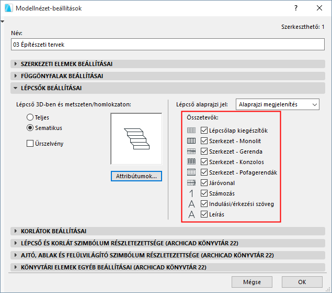Uncheck Szerkezet - Monolit checkbox
Viewport: 332px width, 293px height.
[204, 141]
